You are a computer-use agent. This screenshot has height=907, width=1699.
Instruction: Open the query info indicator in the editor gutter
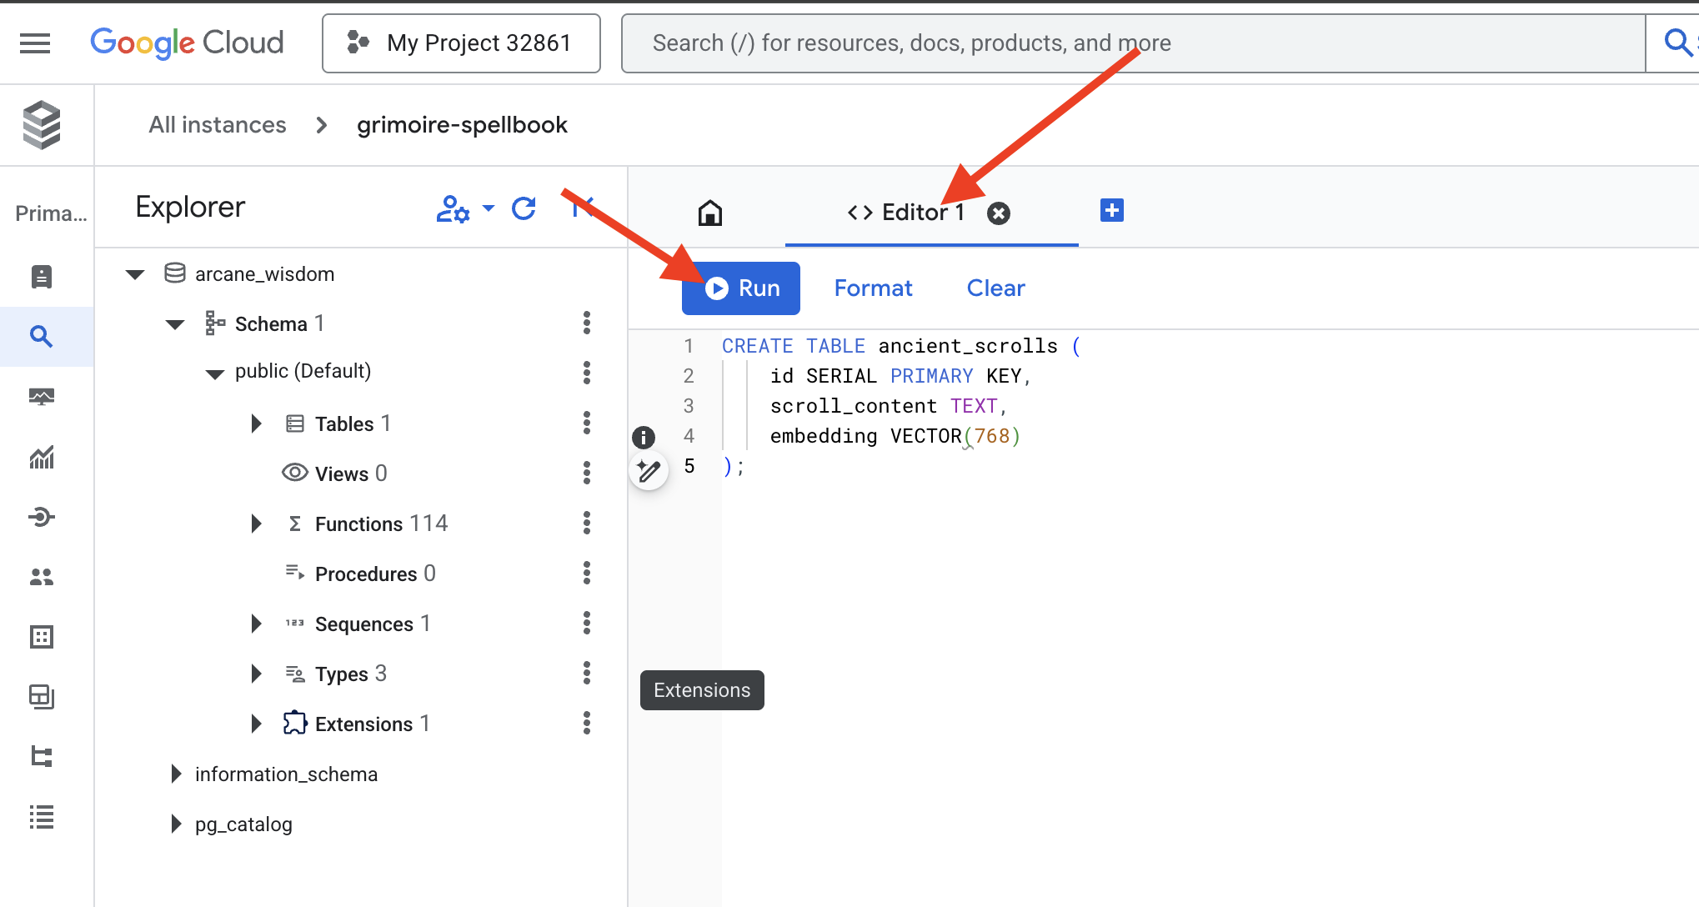pyautogui.click(x=642, y=437)
